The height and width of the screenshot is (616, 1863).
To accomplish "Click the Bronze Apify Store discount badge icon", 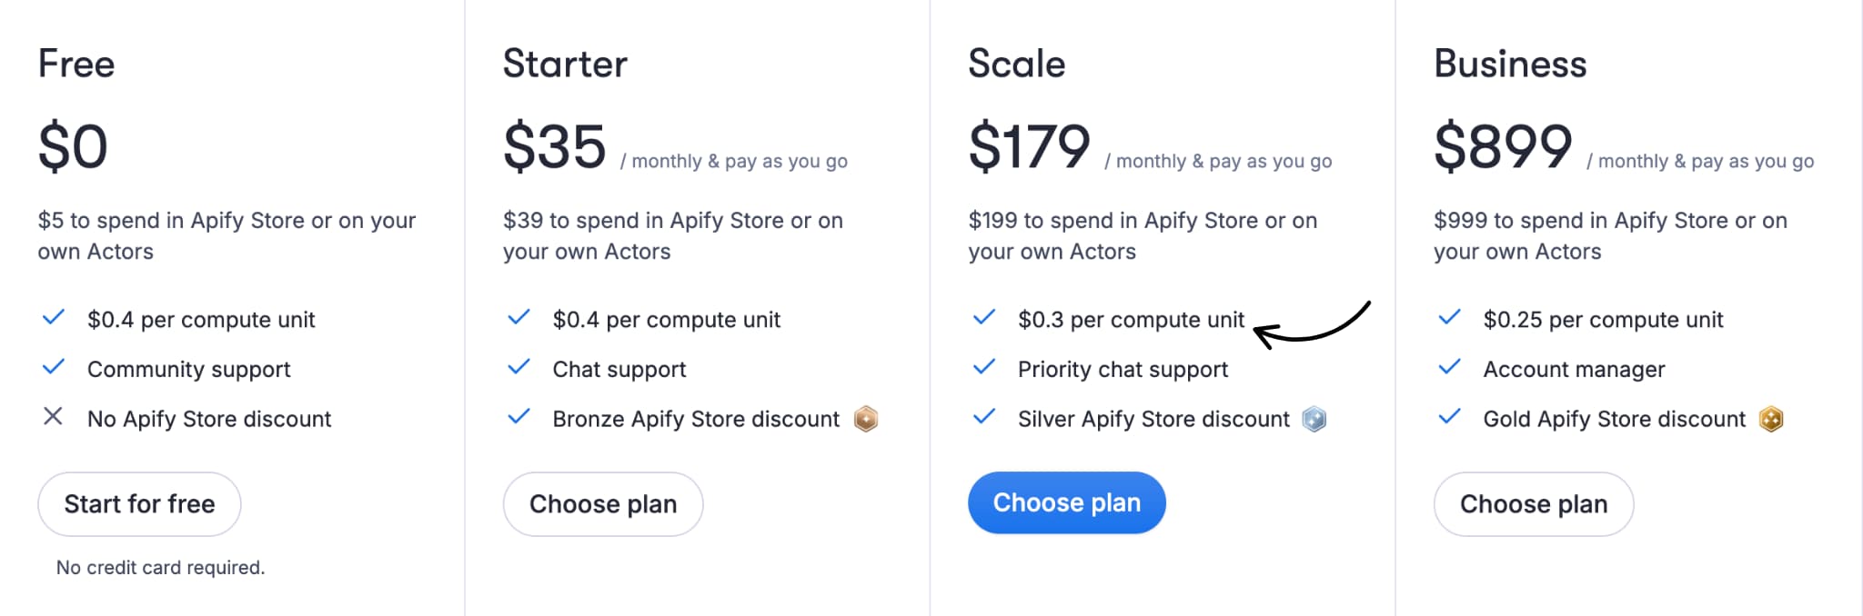I will coord(866,419).
